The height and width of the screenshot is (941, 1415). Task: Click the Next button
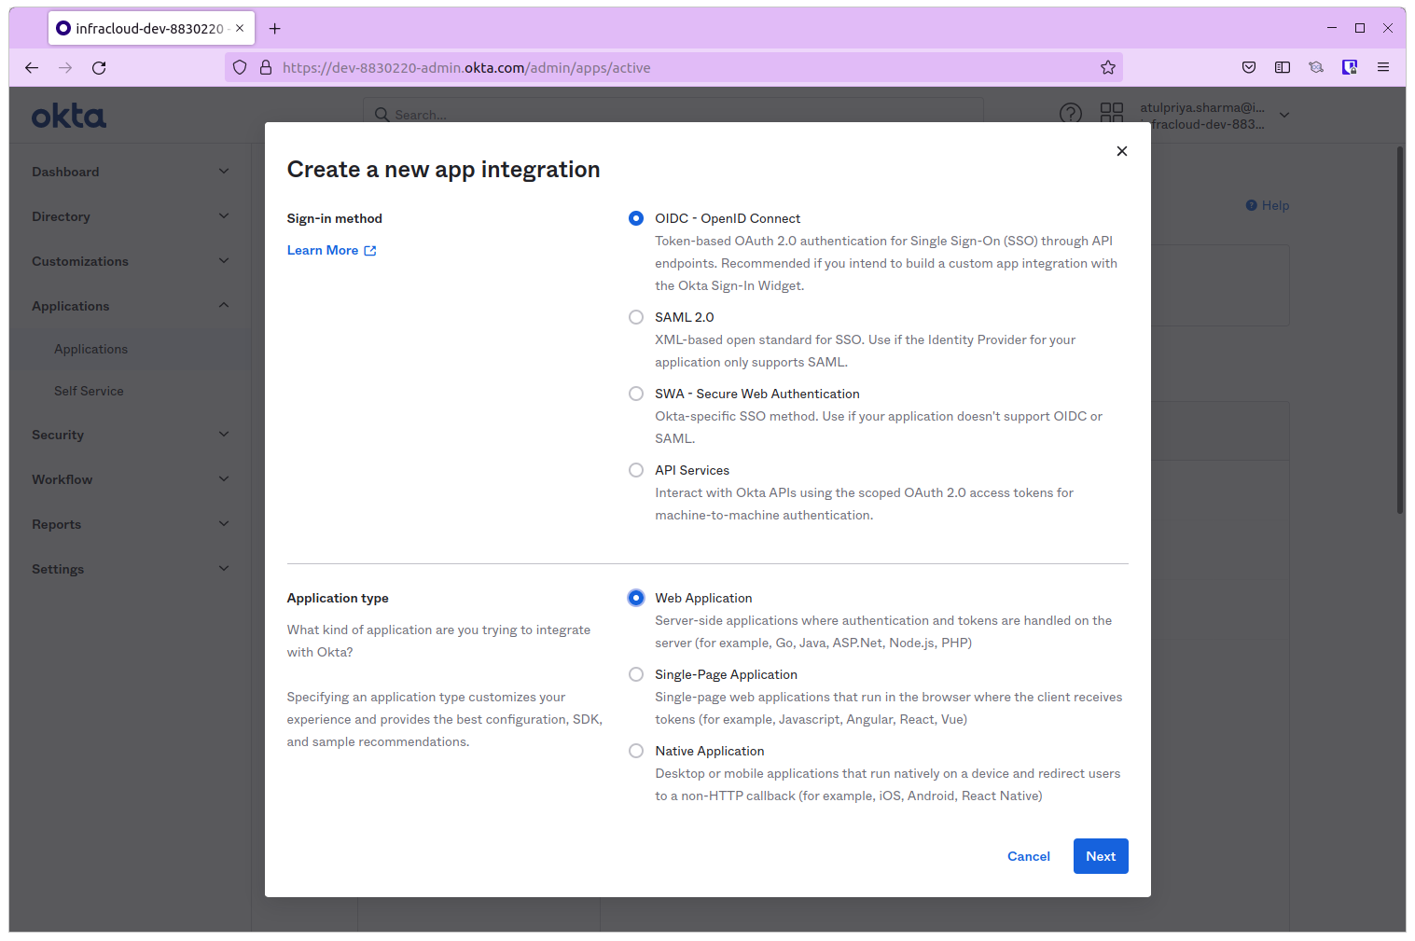1101,856
